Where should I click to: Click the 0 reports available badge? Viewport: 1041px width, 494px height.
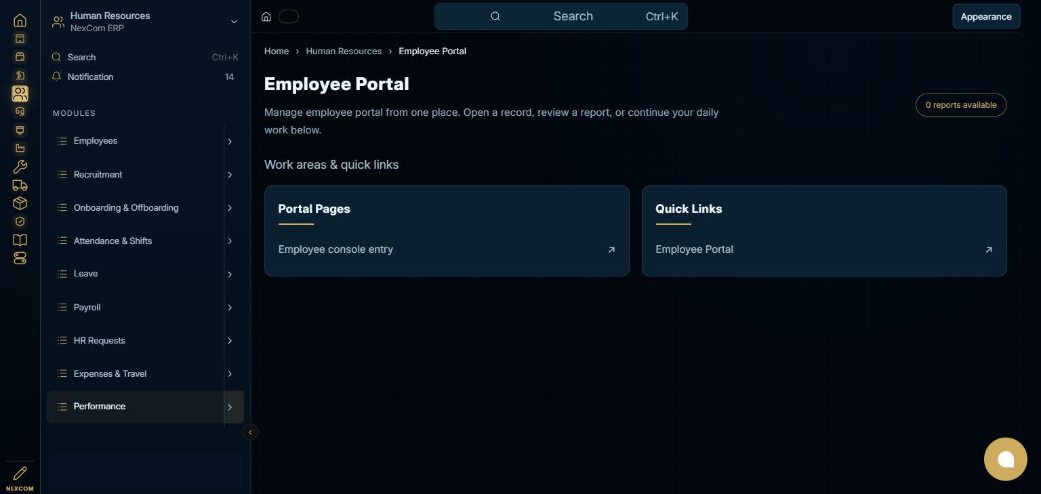point(961,105)
